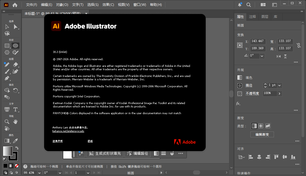Switch to the 图层 panel tab

(265, 17)
